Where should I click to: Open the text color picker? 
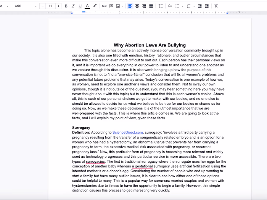[87, 6]
